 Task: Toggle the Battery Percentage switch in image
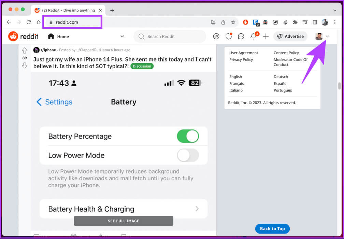[x=188, y=136]
